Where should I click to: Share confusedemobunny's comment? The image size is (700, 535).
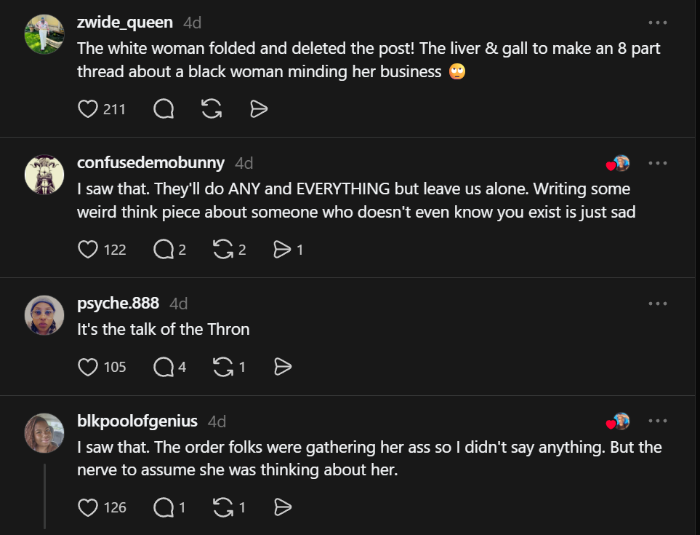click(x=281, y=250)
